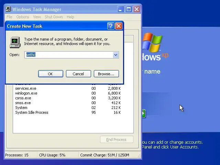
Task: Cancel the Create New Task dialog
Action: coord(78,74)
